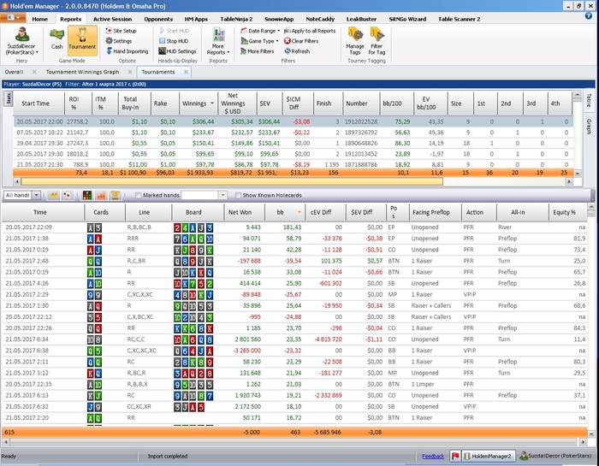This screenshot has width=599, height=466.
Task: Open Hand Importing
Action: tap(127, 51)
